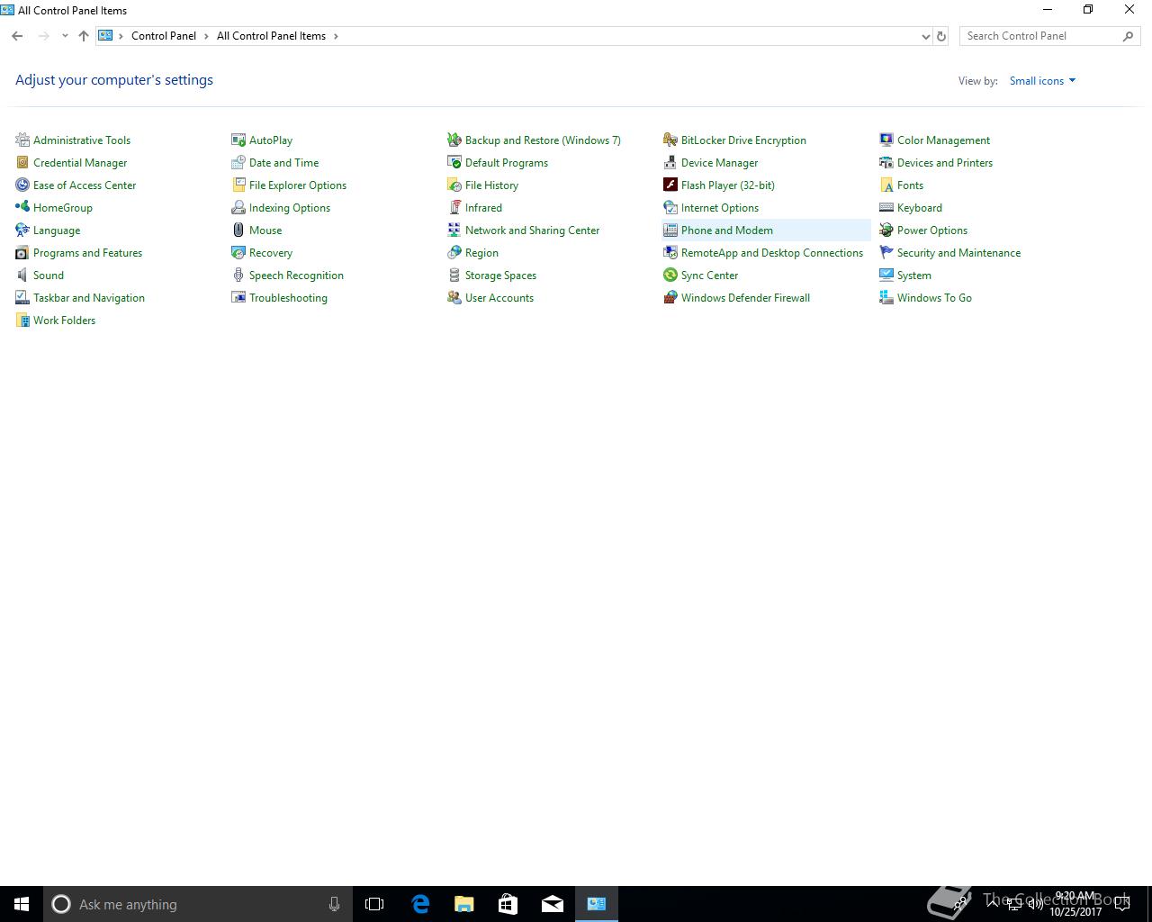Open the System link
Screen dimensions: 1152x922
(914, 275)
